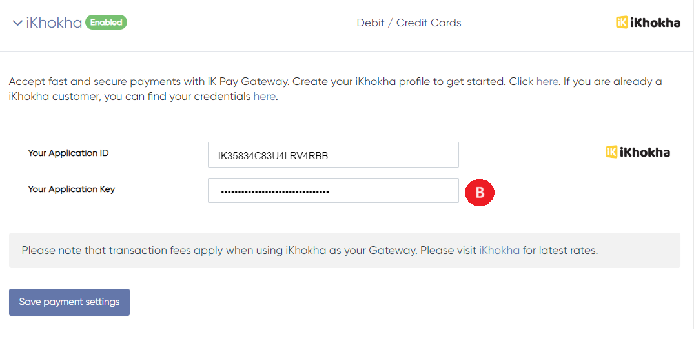Click the green Enabled status badge
Image resolution: width=694 pixels, height=348 pixels.
106,23
